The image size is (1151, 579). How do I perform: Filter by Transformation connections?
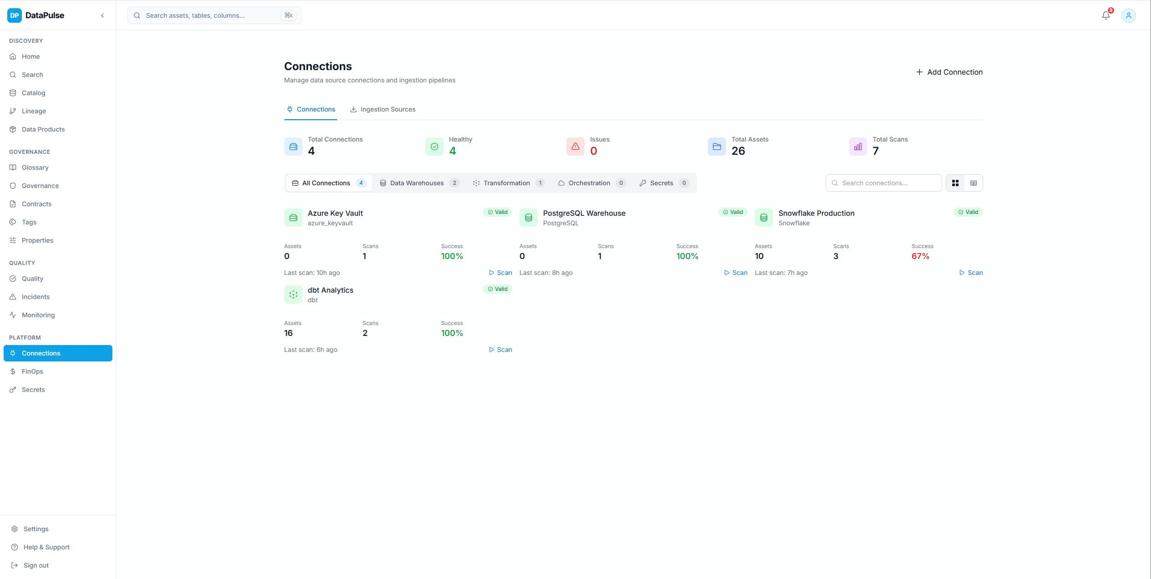coord(508,183)
